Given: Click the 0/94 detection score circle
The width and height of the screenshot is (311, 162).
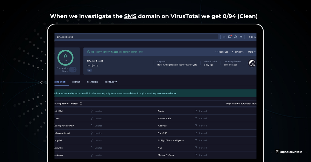Looking at the screenshot, I should 65,58.
